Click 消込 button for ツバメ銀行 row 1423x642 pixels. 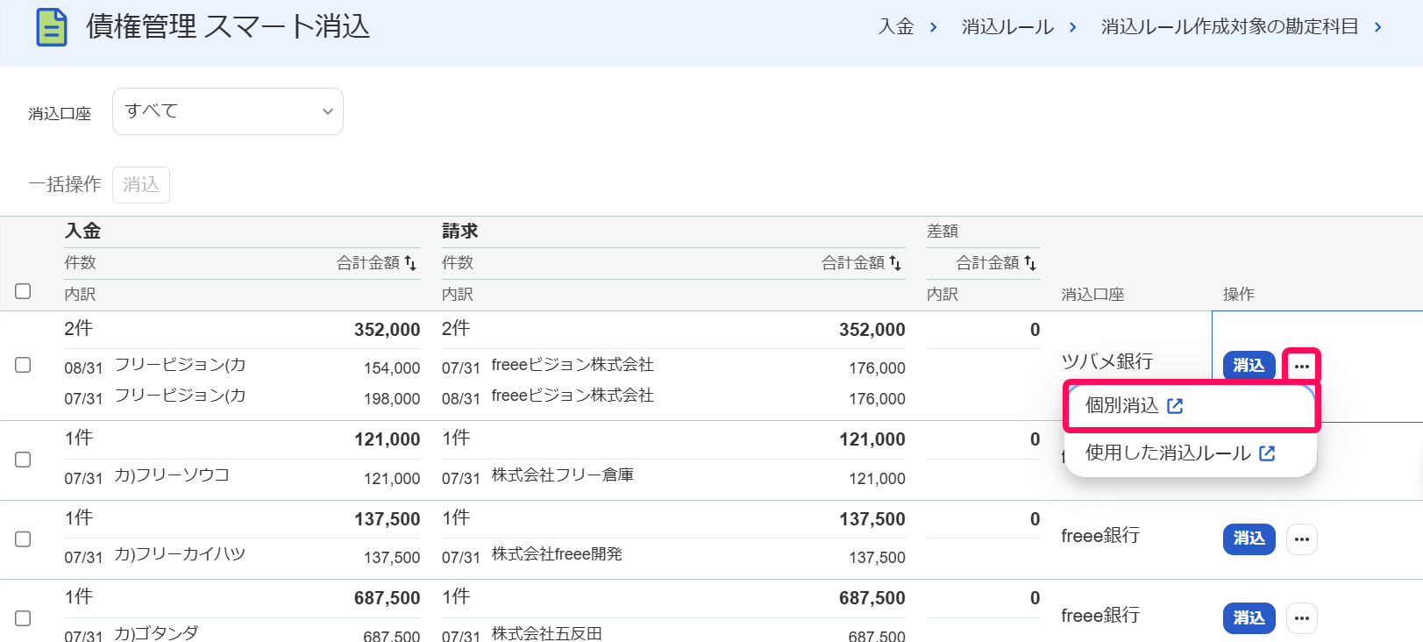(x=1249, y=366)
